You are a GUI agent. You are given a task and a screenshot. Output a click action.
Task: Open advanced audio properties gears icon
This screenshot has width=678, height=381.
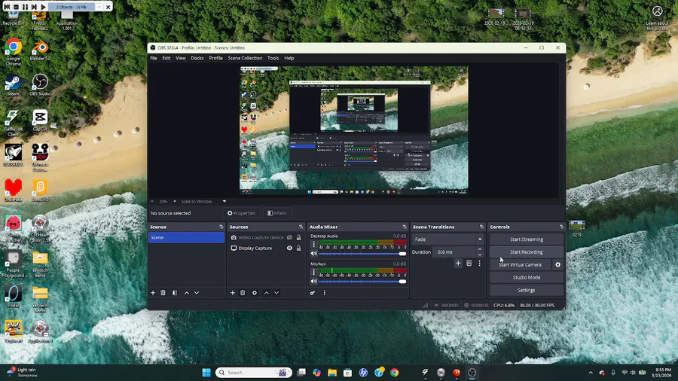[313, 293]
